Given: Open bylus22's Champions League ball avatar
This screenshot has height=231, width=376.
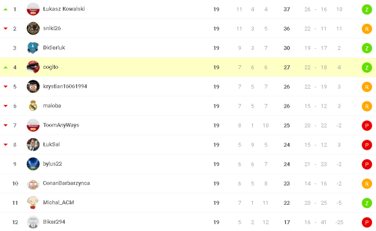Looking at the screenshot, I should point(33,164).
